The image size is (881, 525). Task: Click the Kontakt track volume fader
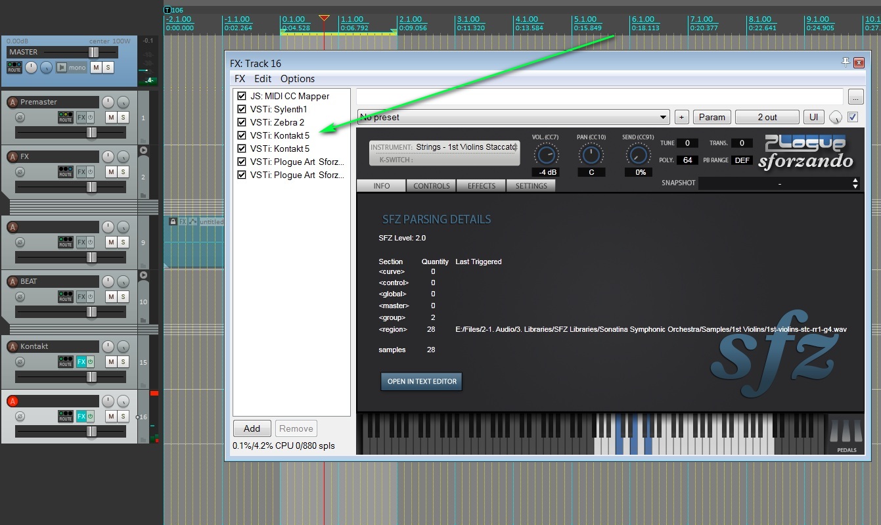coord(91,377)
